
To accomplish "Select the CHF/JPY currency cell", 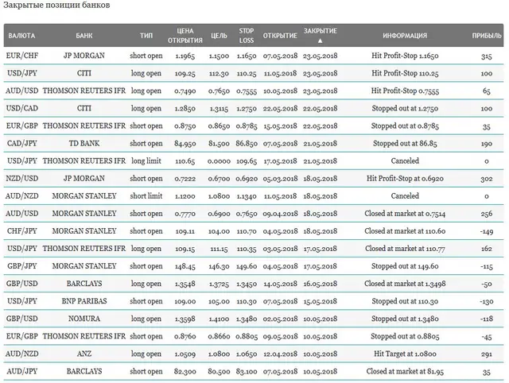I will (x=22, y=231).
